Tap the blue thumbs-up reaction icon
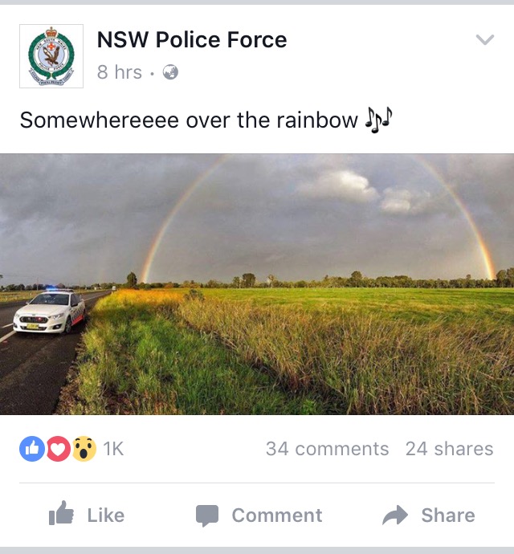This screenshot has height=554, width=514. [32, 449]
